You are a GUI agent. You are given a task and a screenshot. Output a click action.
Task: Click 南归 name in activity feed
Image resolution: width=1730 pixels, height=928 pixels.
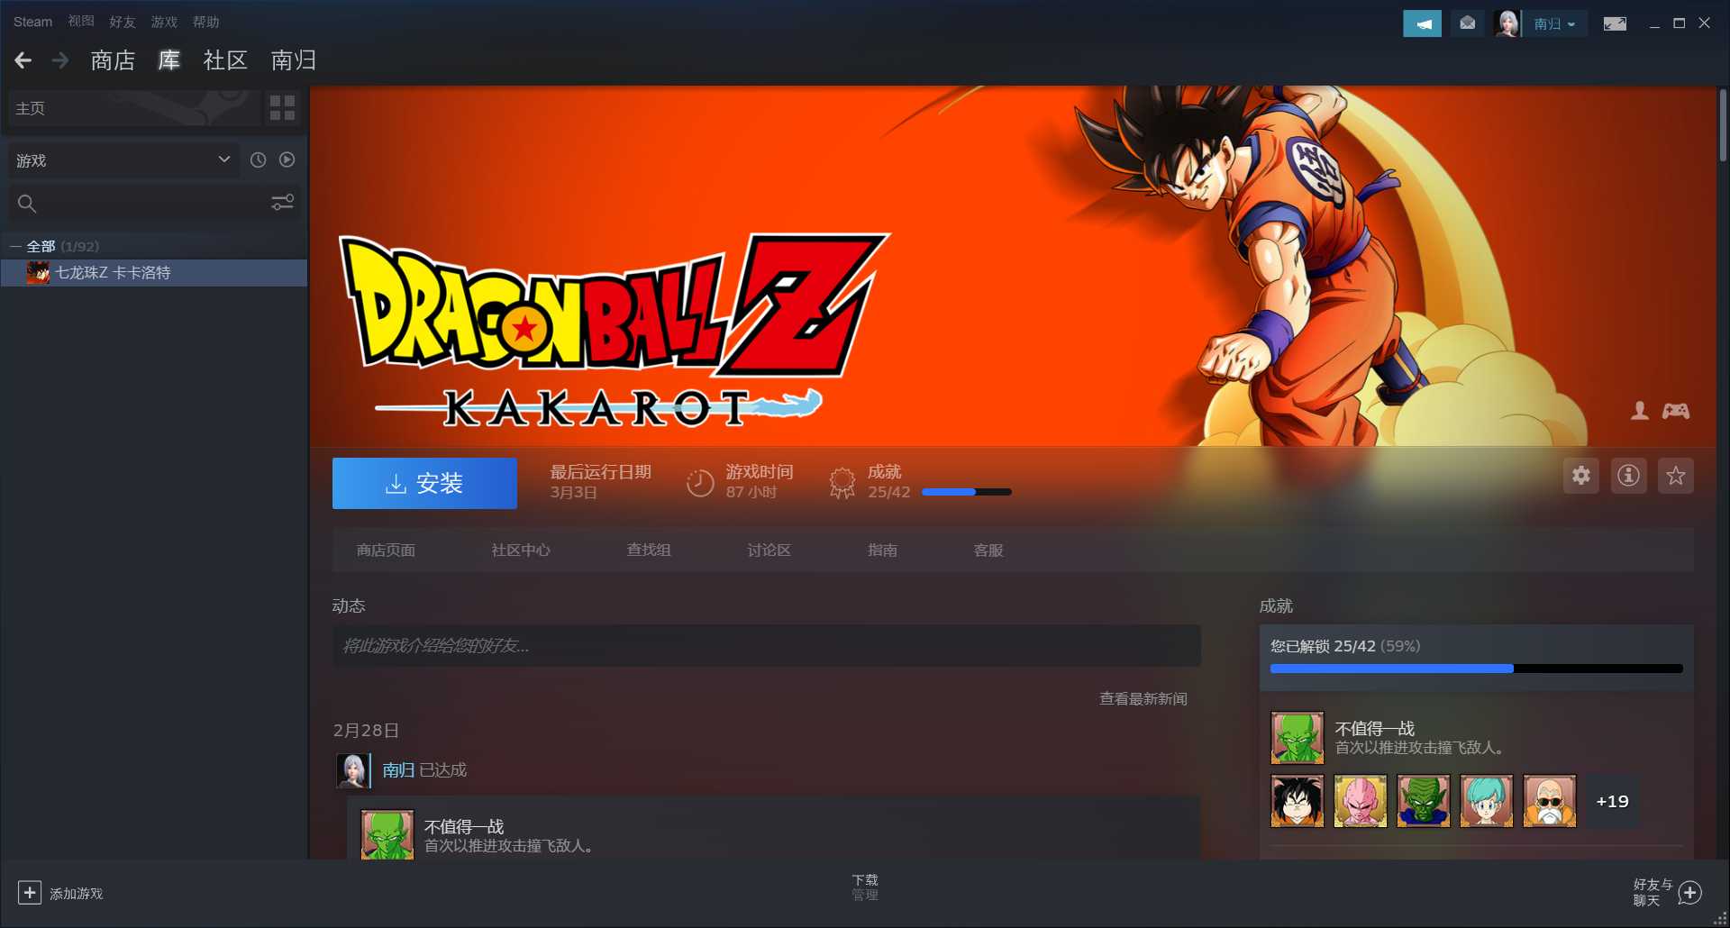[x=398, y=769]
